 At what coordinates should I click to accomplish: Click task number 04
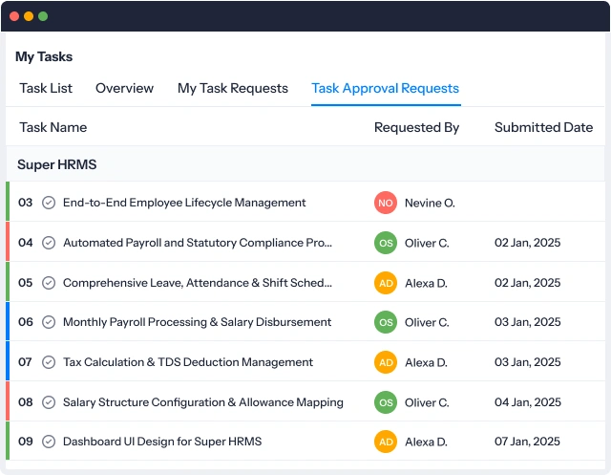point(26,243)
